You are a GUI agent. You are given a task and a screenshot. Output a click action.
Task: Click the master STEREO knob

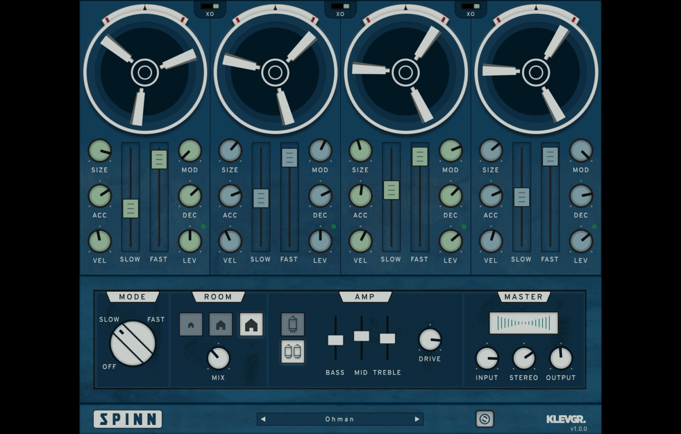(524, 359)
